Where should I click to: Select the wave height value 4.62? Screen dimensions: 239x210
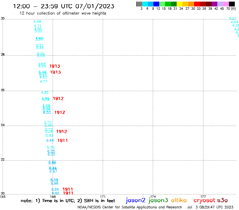click(x=43, y=77)
